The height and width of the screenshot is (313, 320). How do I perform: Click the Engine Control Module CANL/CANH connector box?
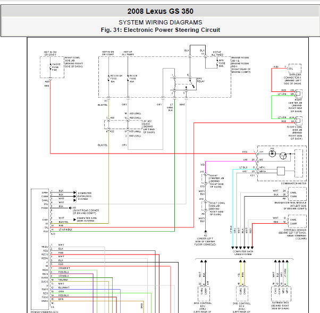297,194
